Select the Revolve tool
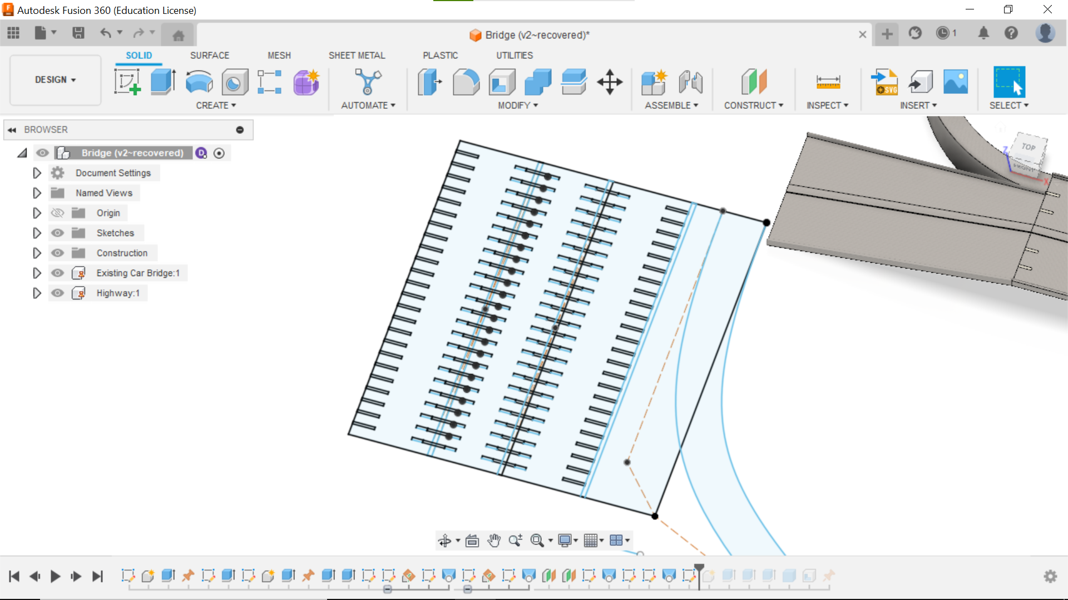The width and height of the screenshot is (1068, 600). [x=199, y=82]
